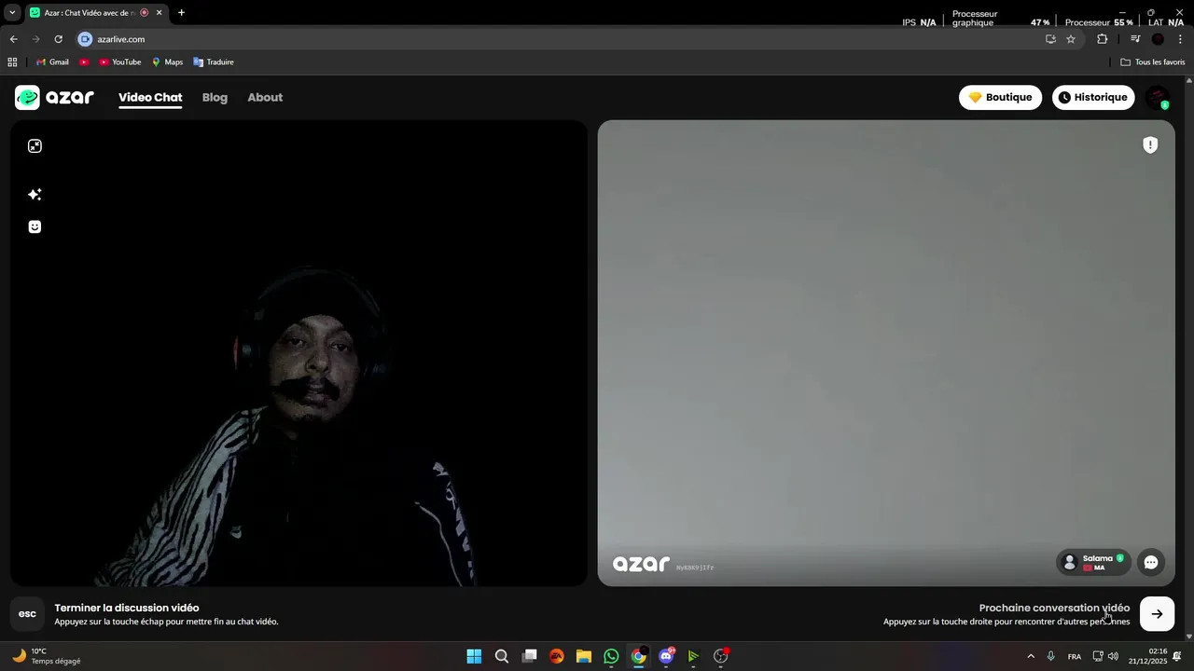The width and height of the screenshot is (1194, 671).
Task: Open the weather widget on the taskbar
Action: point(47,656)
